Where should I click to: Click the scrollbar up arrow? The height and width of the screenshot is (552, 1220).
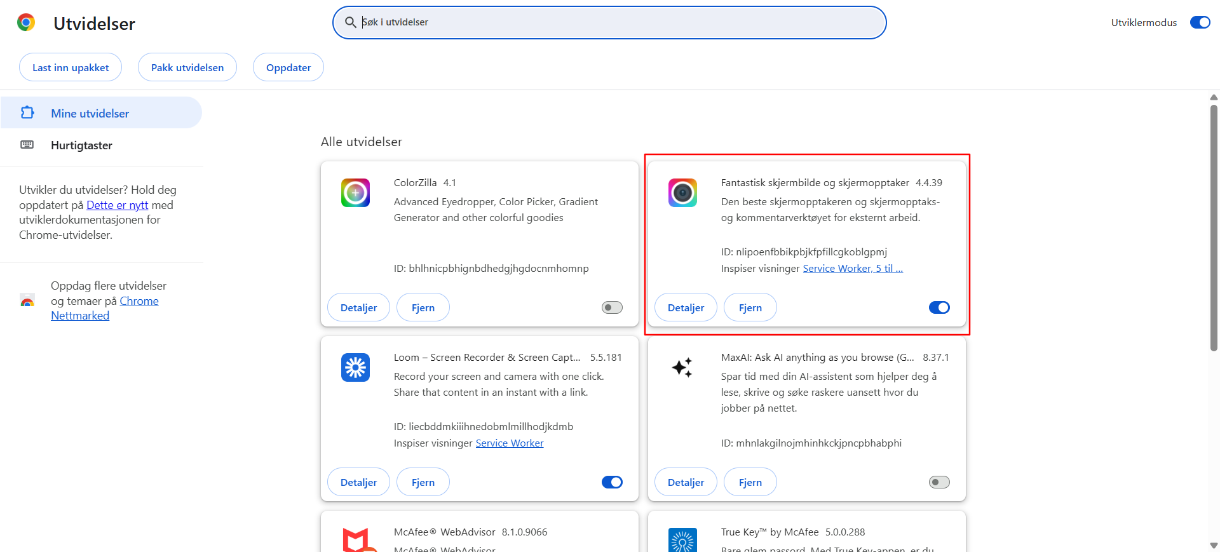(x=1214, y=97)
